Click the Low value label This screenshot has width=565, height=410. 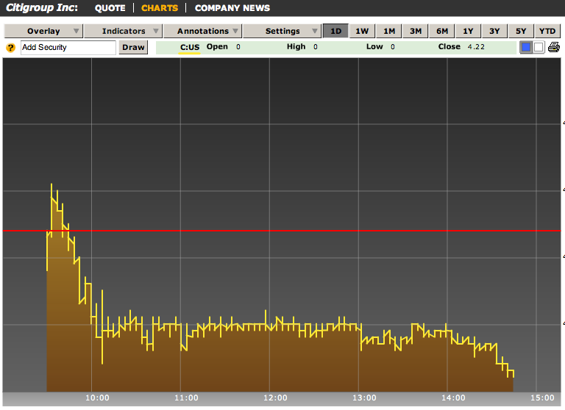[x=374, y=47]
